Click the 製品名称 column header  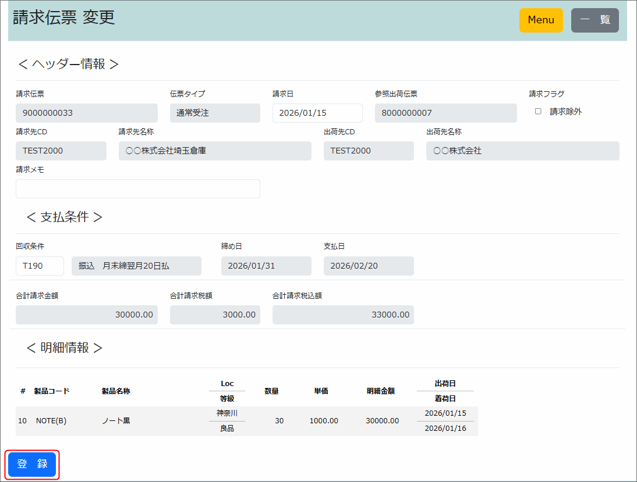116,391
